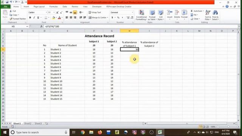The height and width of the screenshot is (136, 242).
Task: Open the font size dropdown
Action: pyautogui.click(x=54, y=12)
